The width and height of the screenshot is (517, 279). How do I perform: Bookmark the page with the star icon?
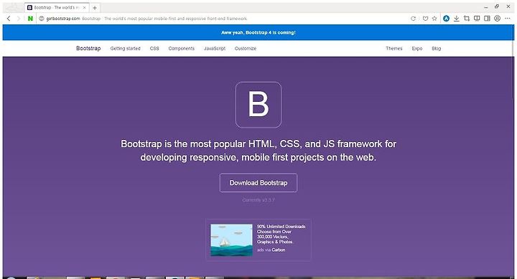434,19
